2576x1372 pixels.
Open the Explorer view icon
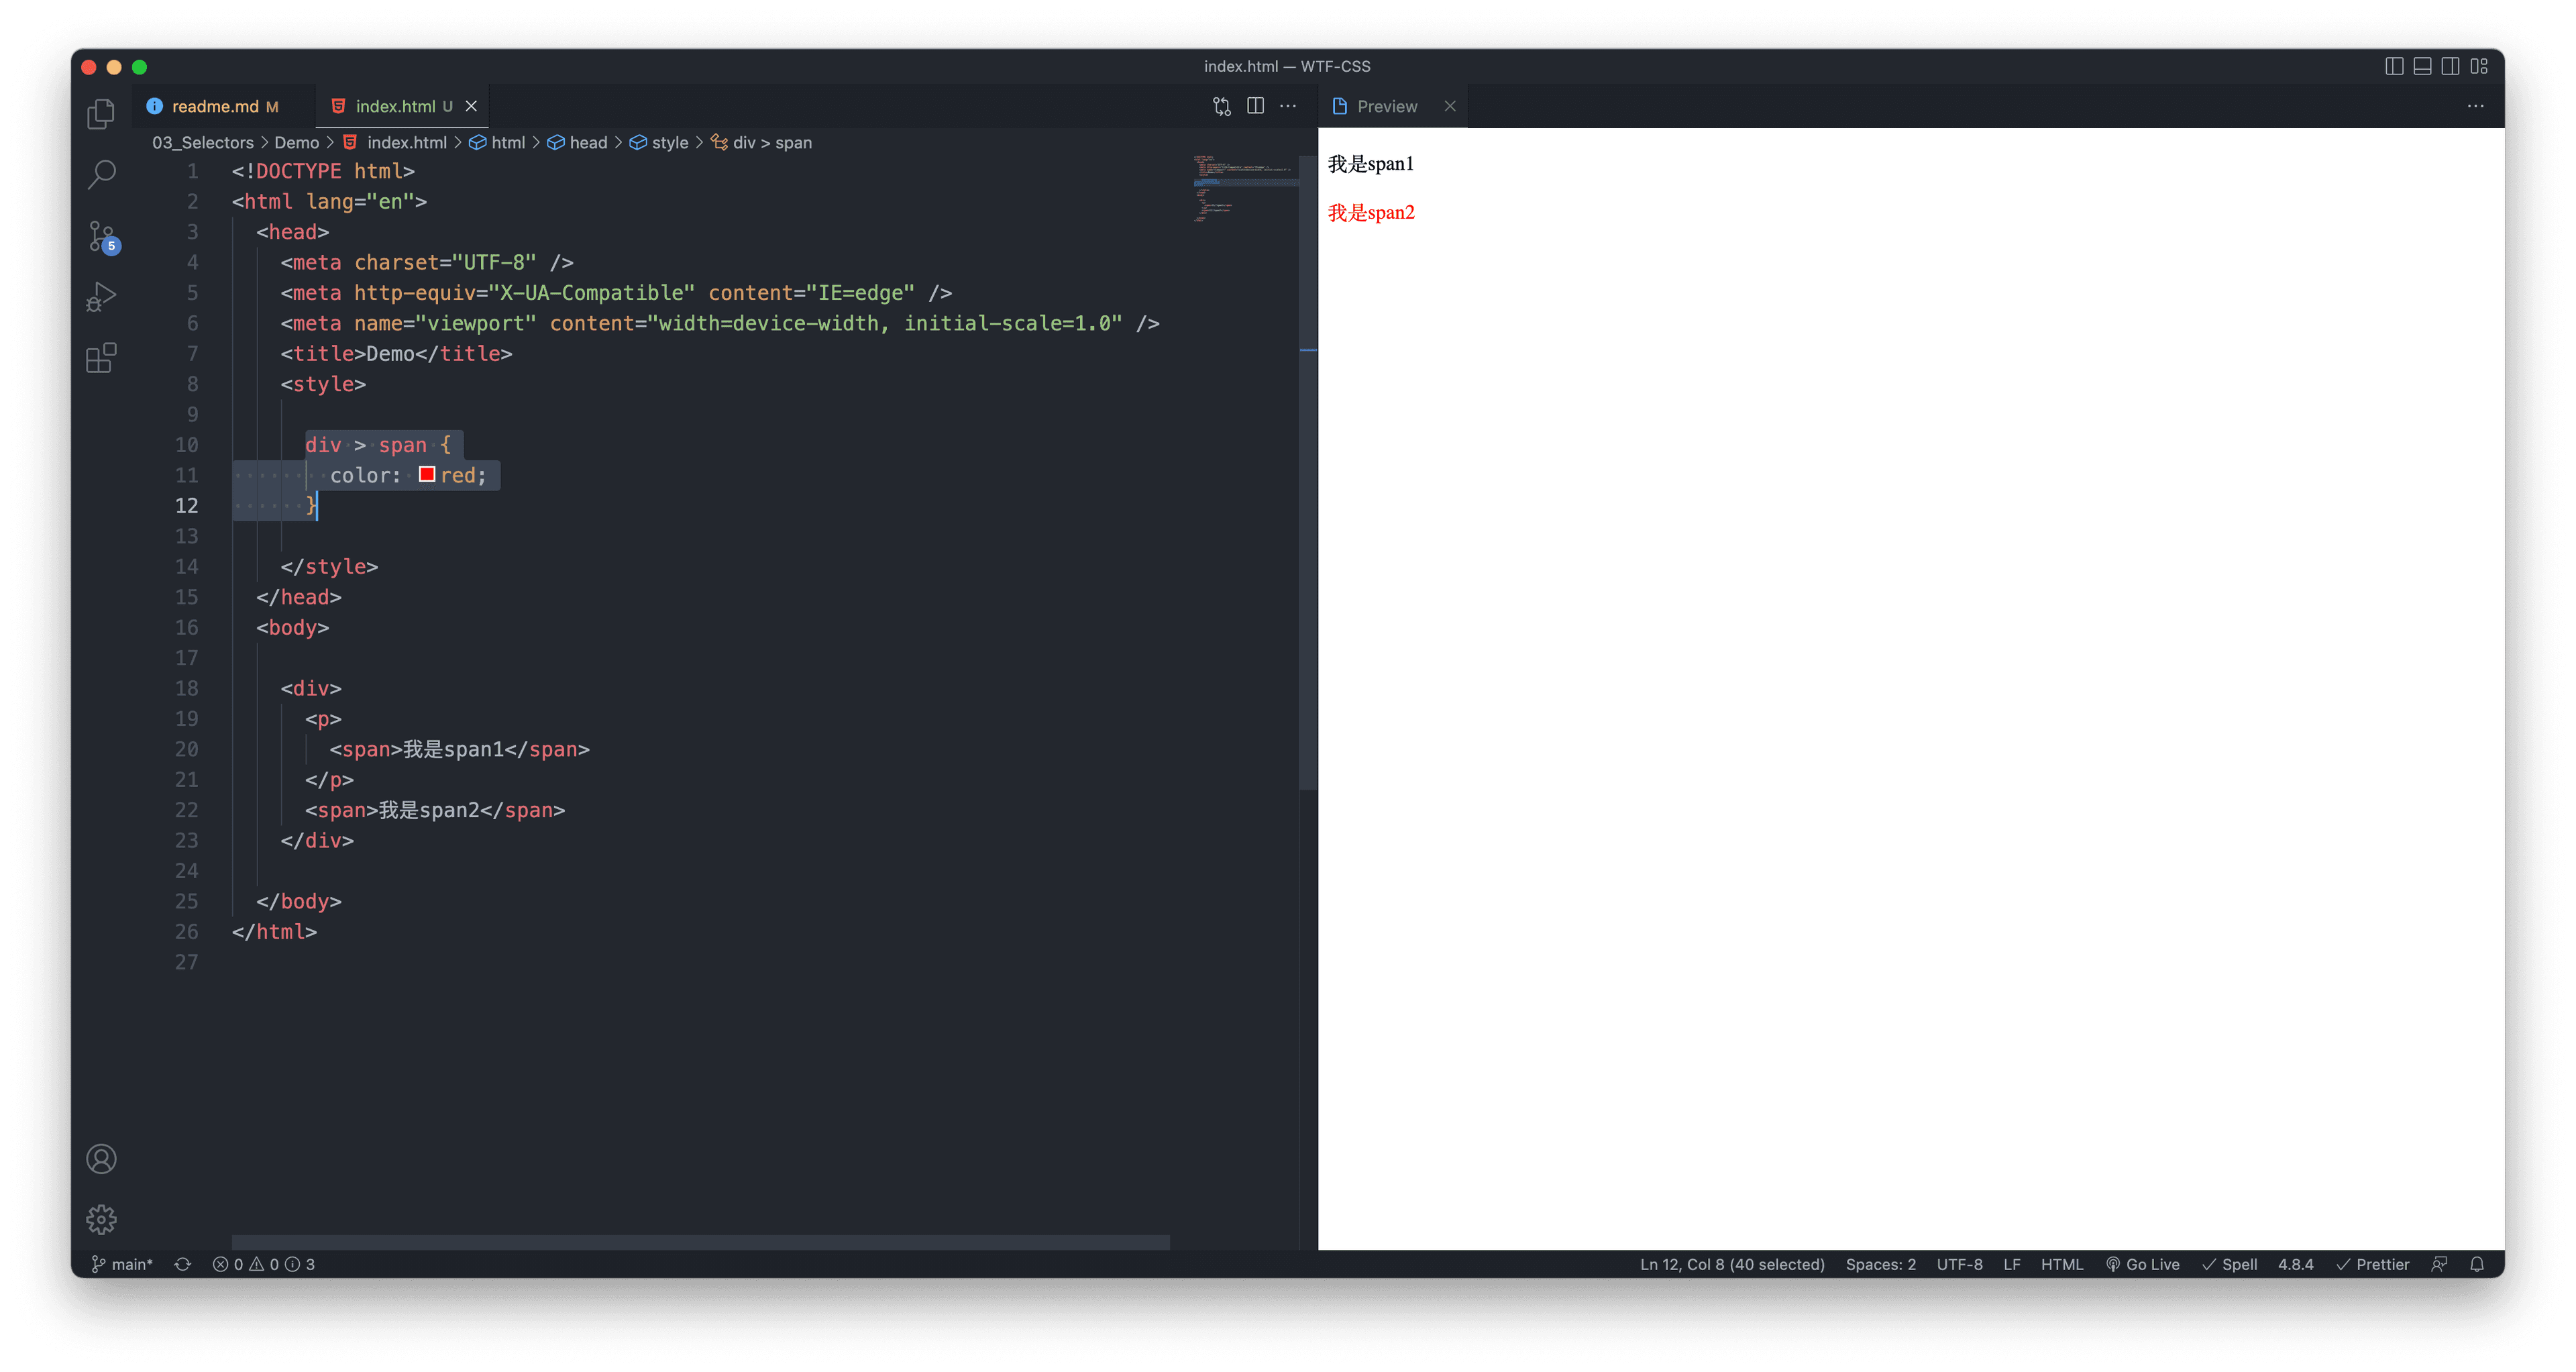[101, 114]
